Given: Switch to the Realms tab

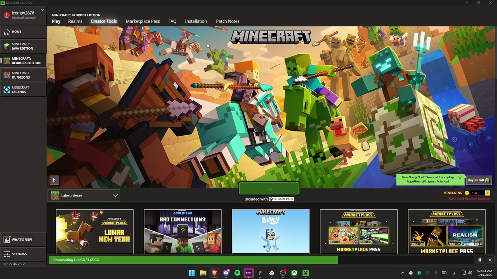Looking at the screenshot, I should (x=75, y=21).
